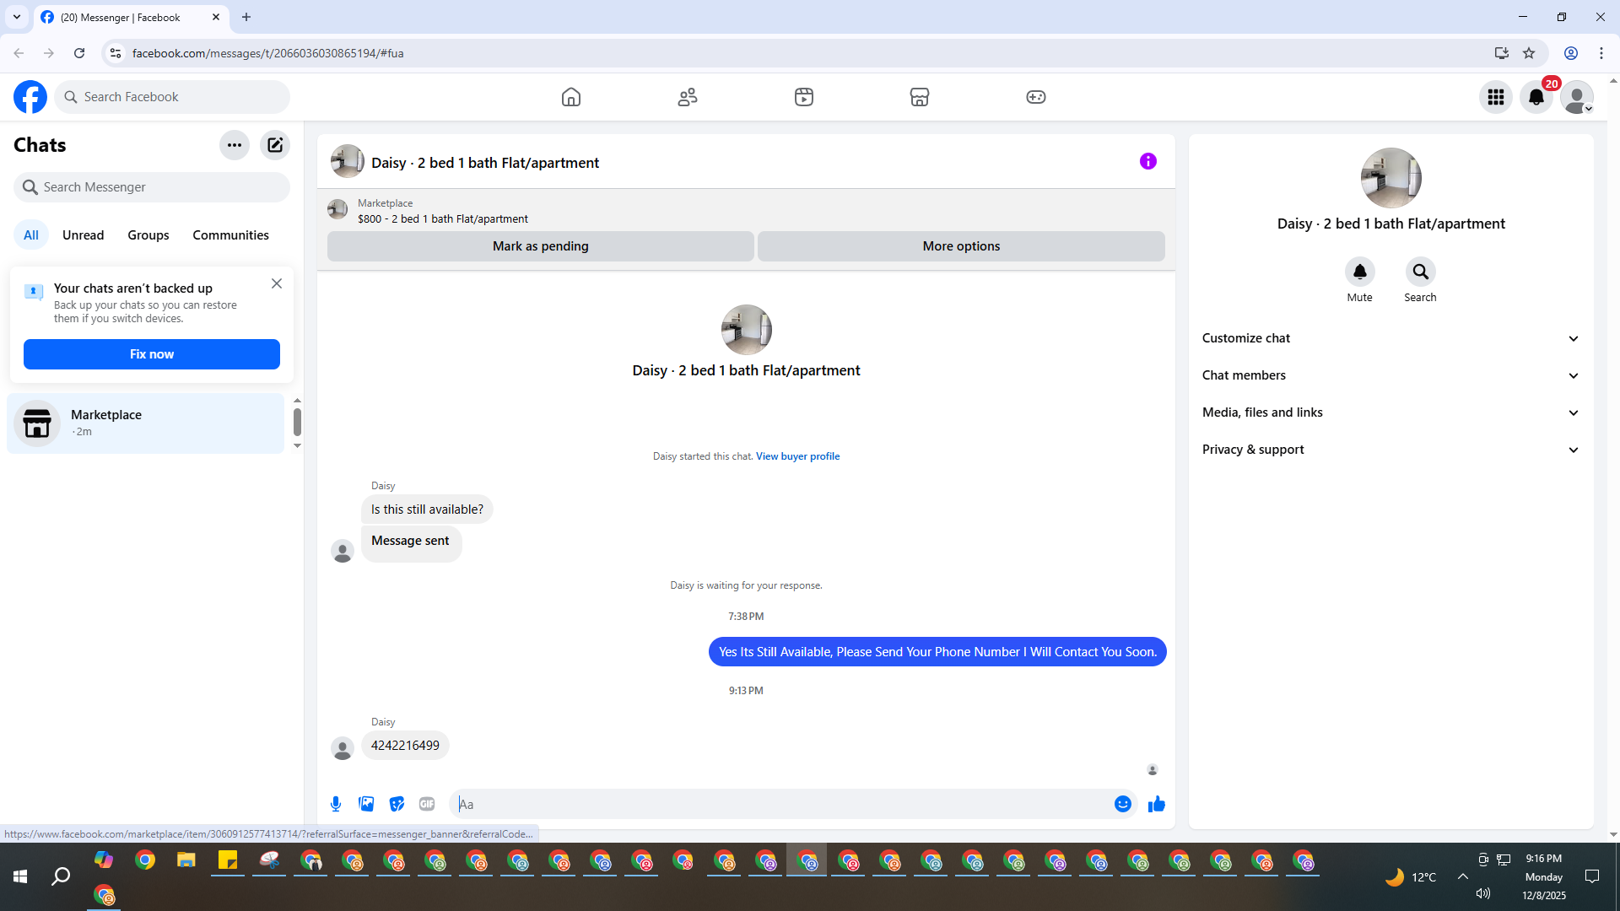Show hidden system tray icons chevron

(x=1463, y=877)
